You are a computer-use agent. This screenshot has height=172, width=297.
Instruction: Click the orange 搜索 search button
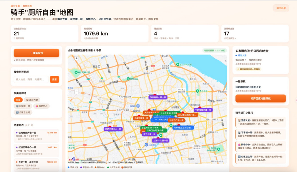pos(54,79)
